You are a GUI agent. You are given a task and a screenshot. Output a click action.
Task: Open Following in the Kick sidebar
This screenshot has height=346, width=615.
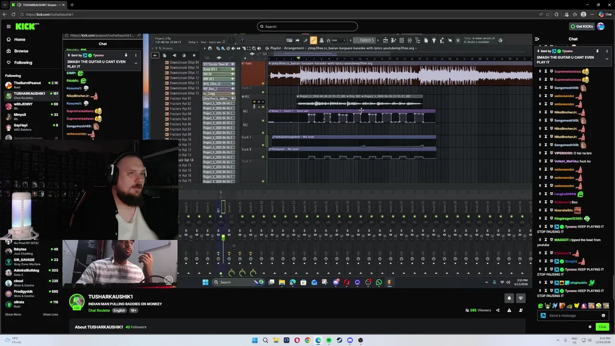click(x=23, y=62)
